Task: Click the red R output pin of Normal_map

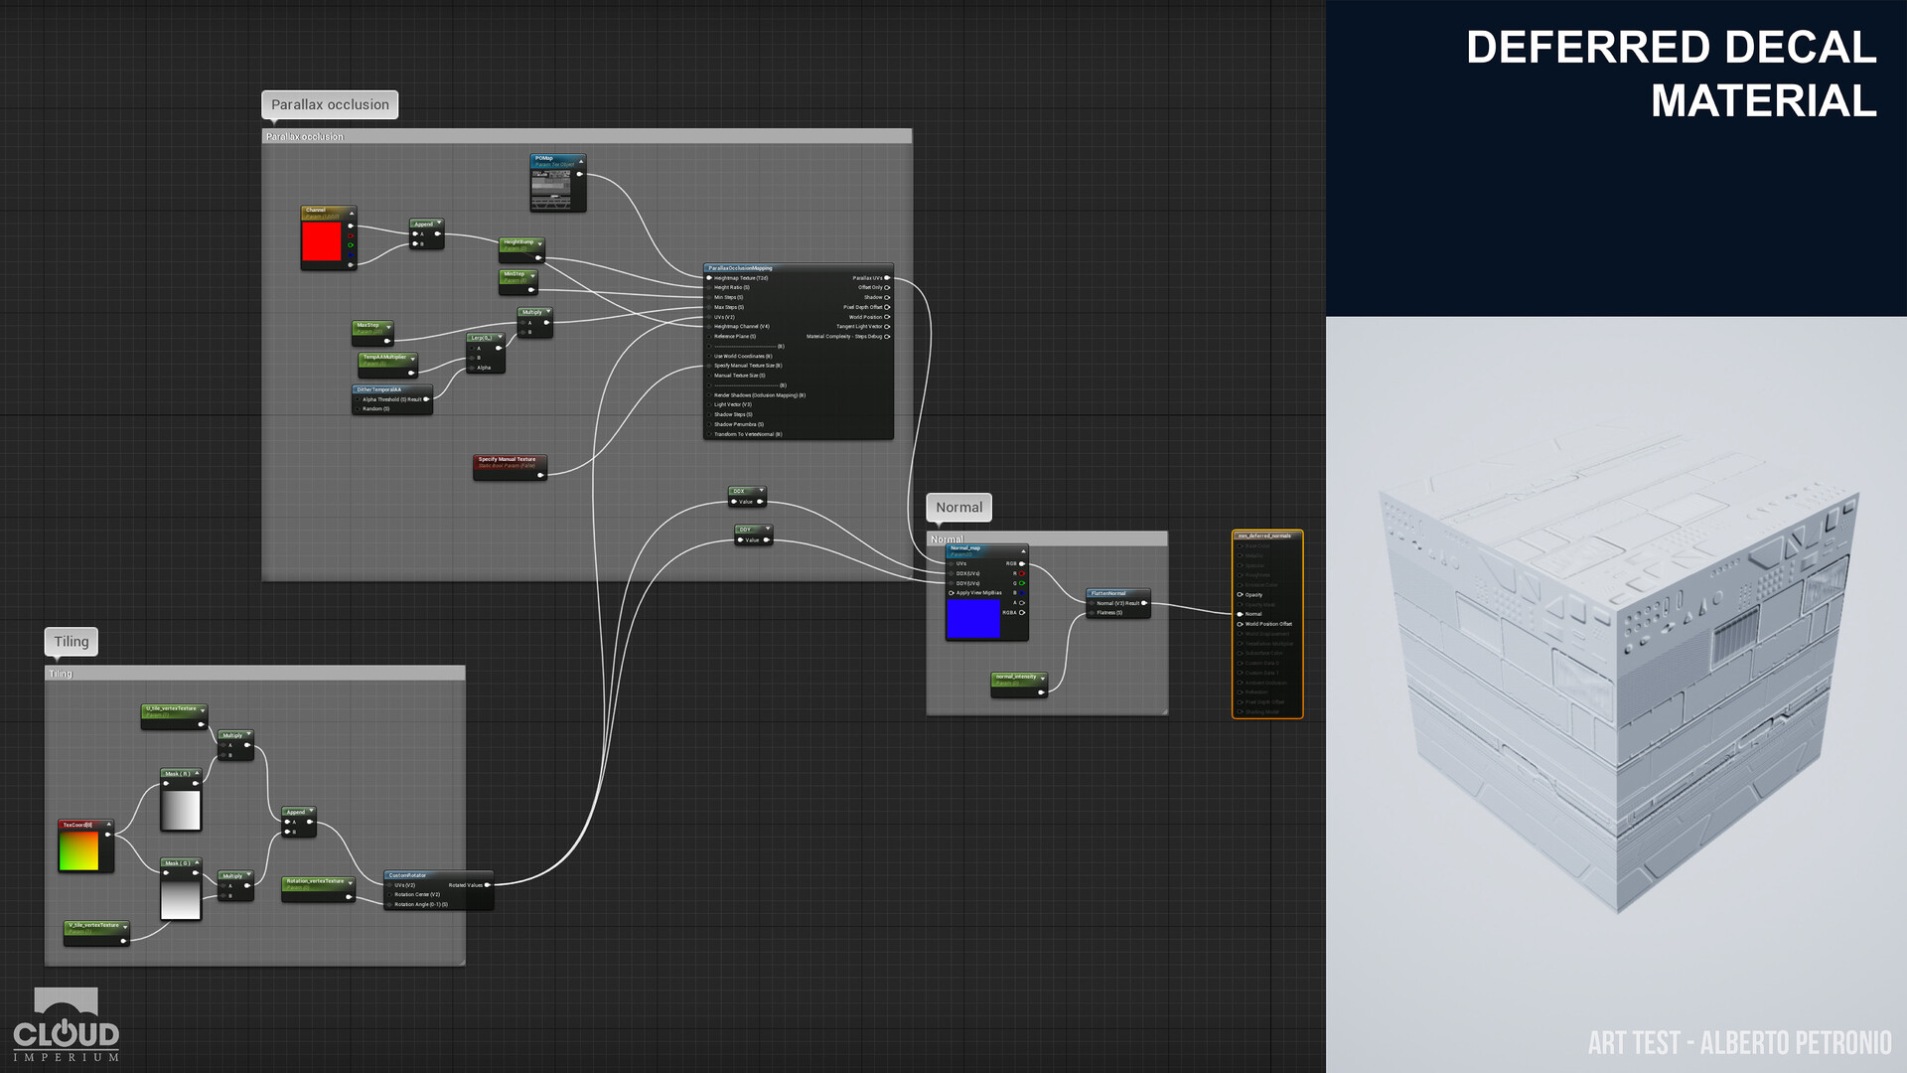Action: (1022, 573)
